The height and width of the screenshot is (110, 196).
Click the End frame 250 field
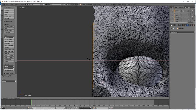[x=50, y=108]
